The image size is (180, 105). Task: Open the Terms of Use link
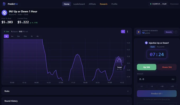click(166, 99)
